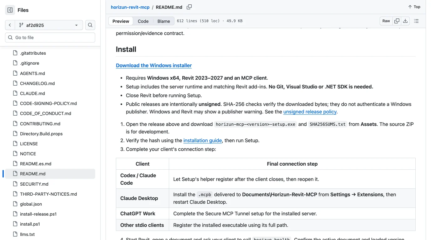Click the Install section heading

pyautogui.click(x=126, y=49)
